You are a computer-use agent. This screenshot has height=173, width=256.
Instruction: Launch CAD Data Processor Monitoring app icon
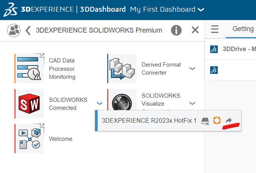[30, 69]
